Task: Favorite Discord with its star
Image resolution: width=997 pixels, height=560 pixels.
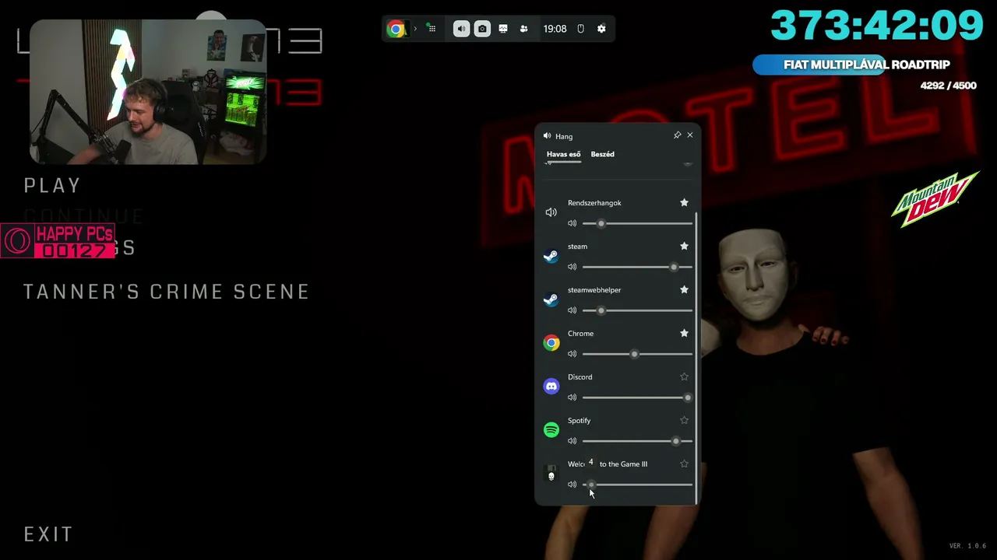Action: pos(684,377)
